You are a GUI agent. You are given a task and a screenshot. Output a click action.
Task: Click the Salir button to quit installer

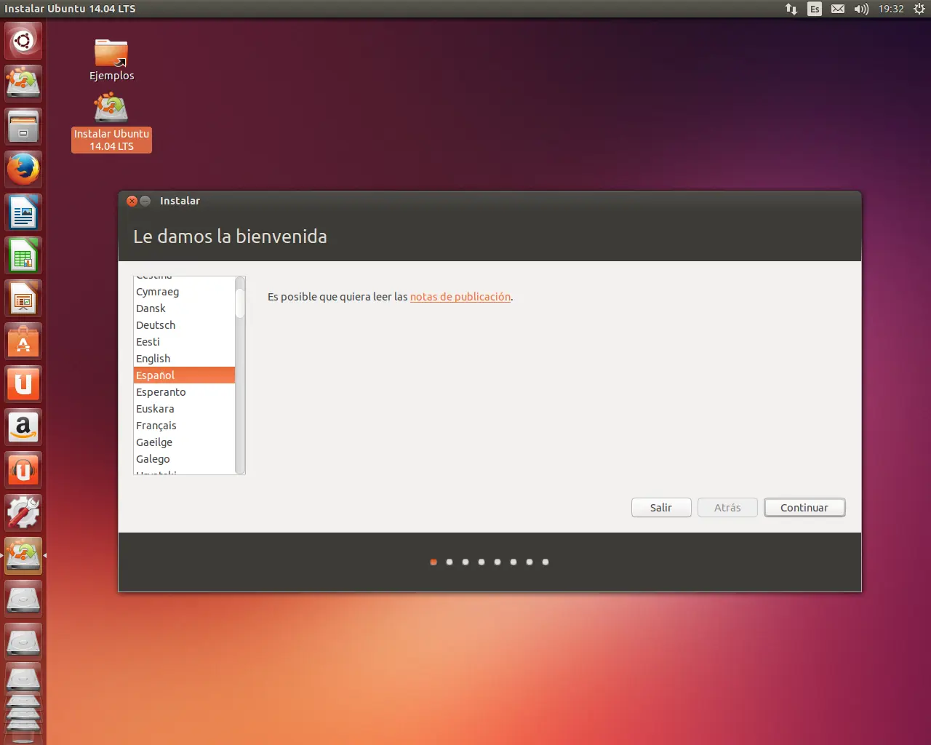661,508
